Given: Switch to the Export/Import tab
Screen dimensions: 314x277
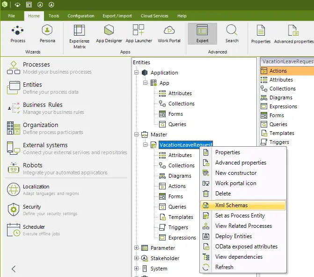Looking at the screenshot, I should (x=117, y=16).
